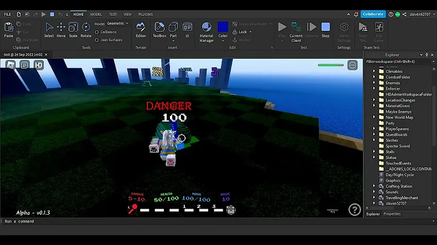Image resolution: width=437 pixels, height=245 pixels.
Task: Select the Graphics script in Explorer
Action: pyautogui.click(x=393, y=180)
